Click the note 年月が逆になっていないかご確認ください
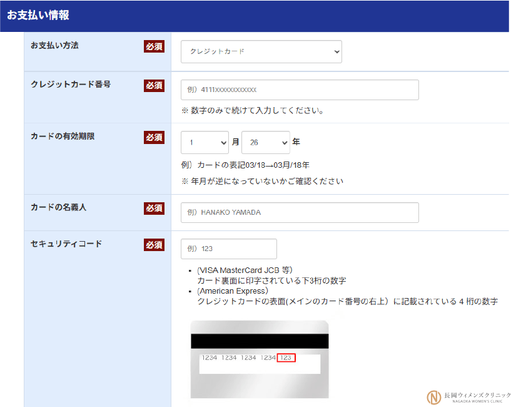This screenshot has width=511, height=407. pos(262,181)
